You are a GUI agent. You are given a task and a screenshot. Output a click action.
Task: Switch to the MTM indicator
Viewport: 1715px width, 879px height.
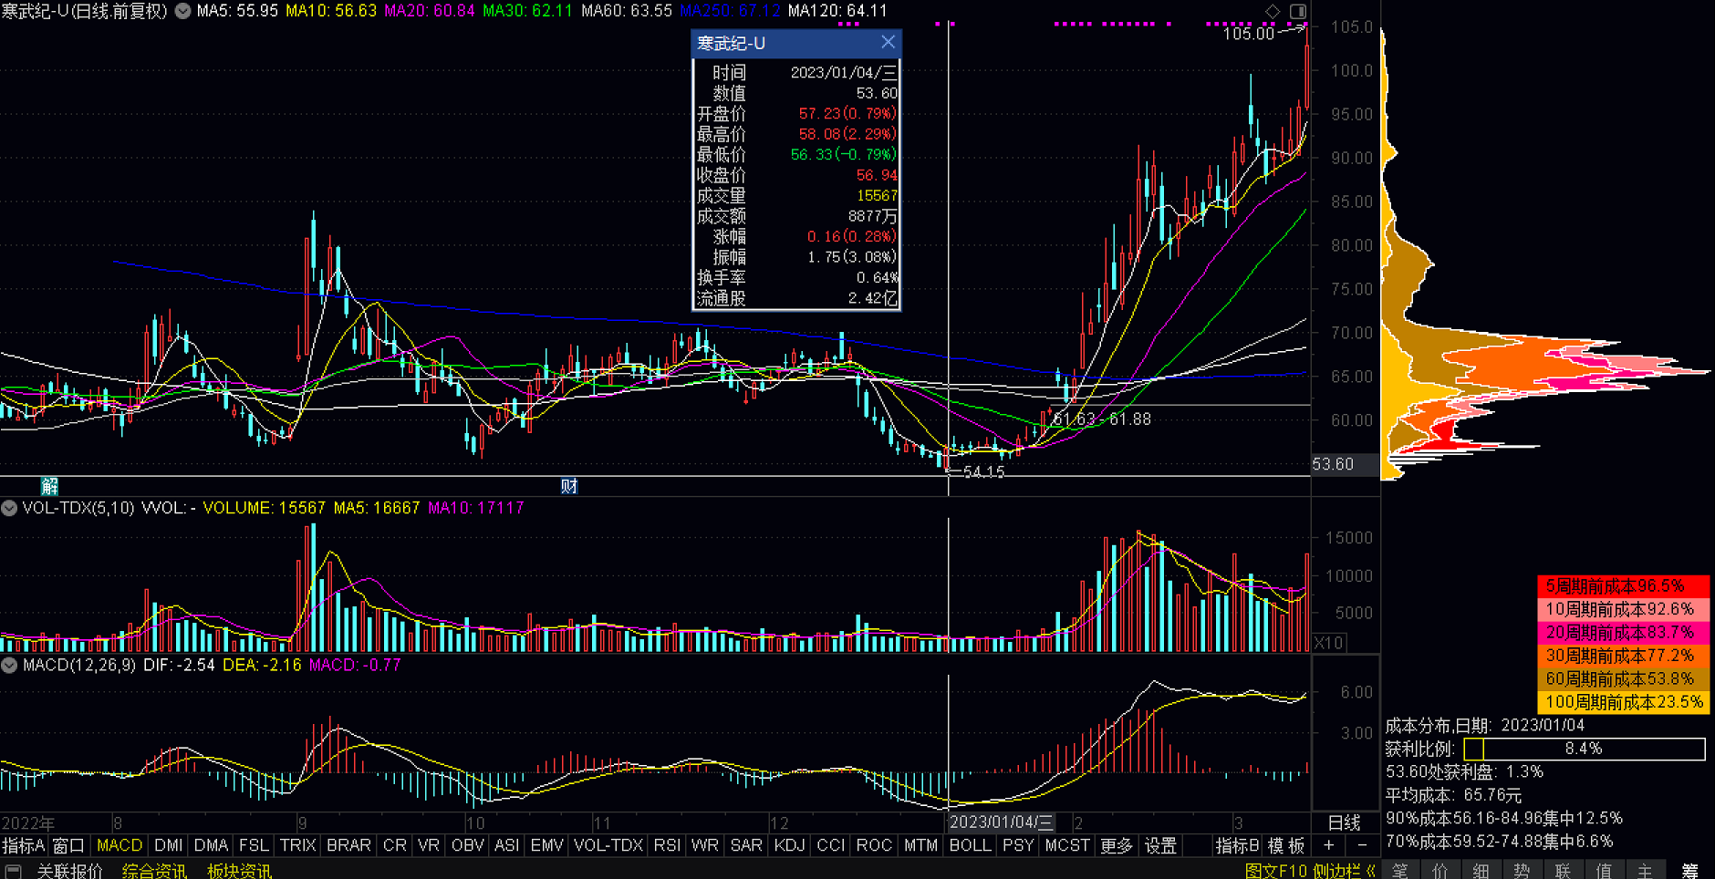click(920, 845)
